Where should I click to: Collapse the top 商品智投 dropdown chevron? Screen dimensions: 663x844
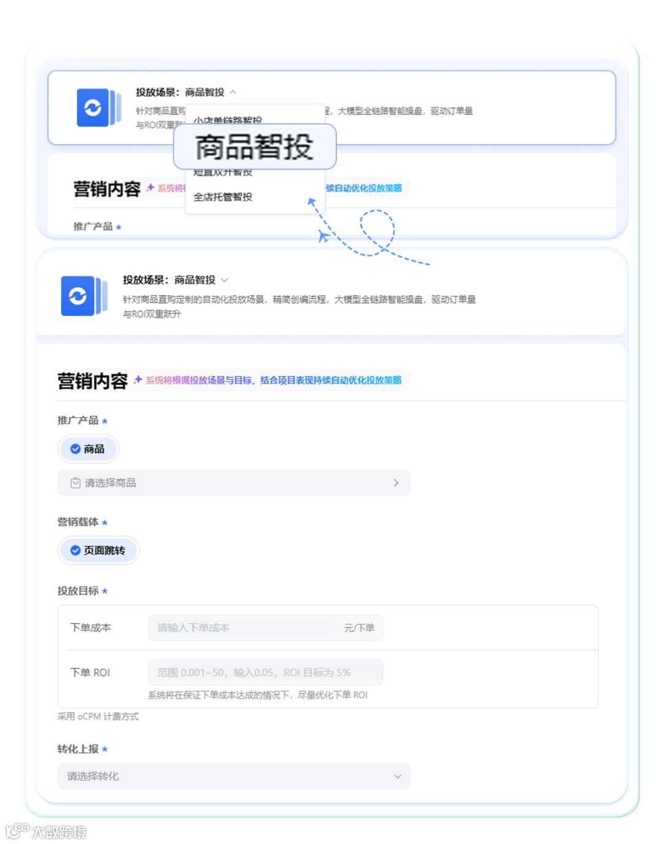[x=233, y=91]
